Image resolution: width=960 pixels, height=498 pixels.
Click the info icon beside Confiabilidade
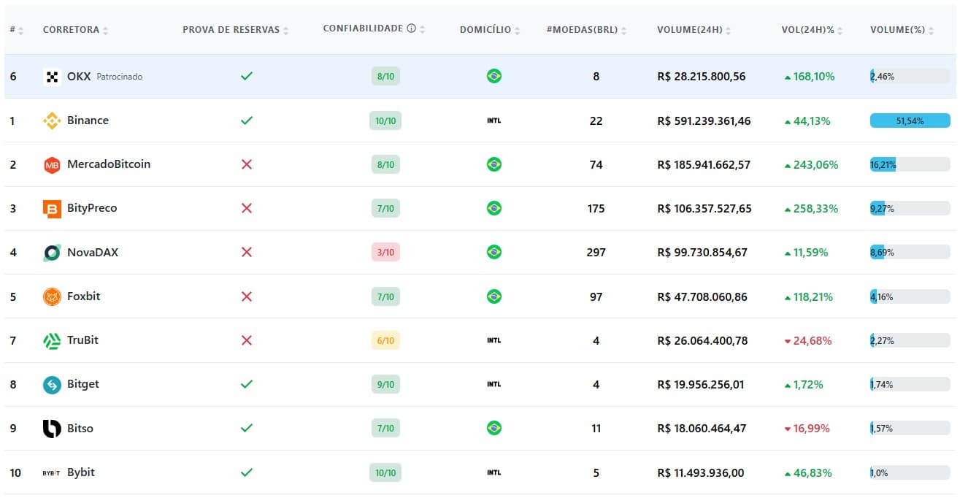[411, 28]
